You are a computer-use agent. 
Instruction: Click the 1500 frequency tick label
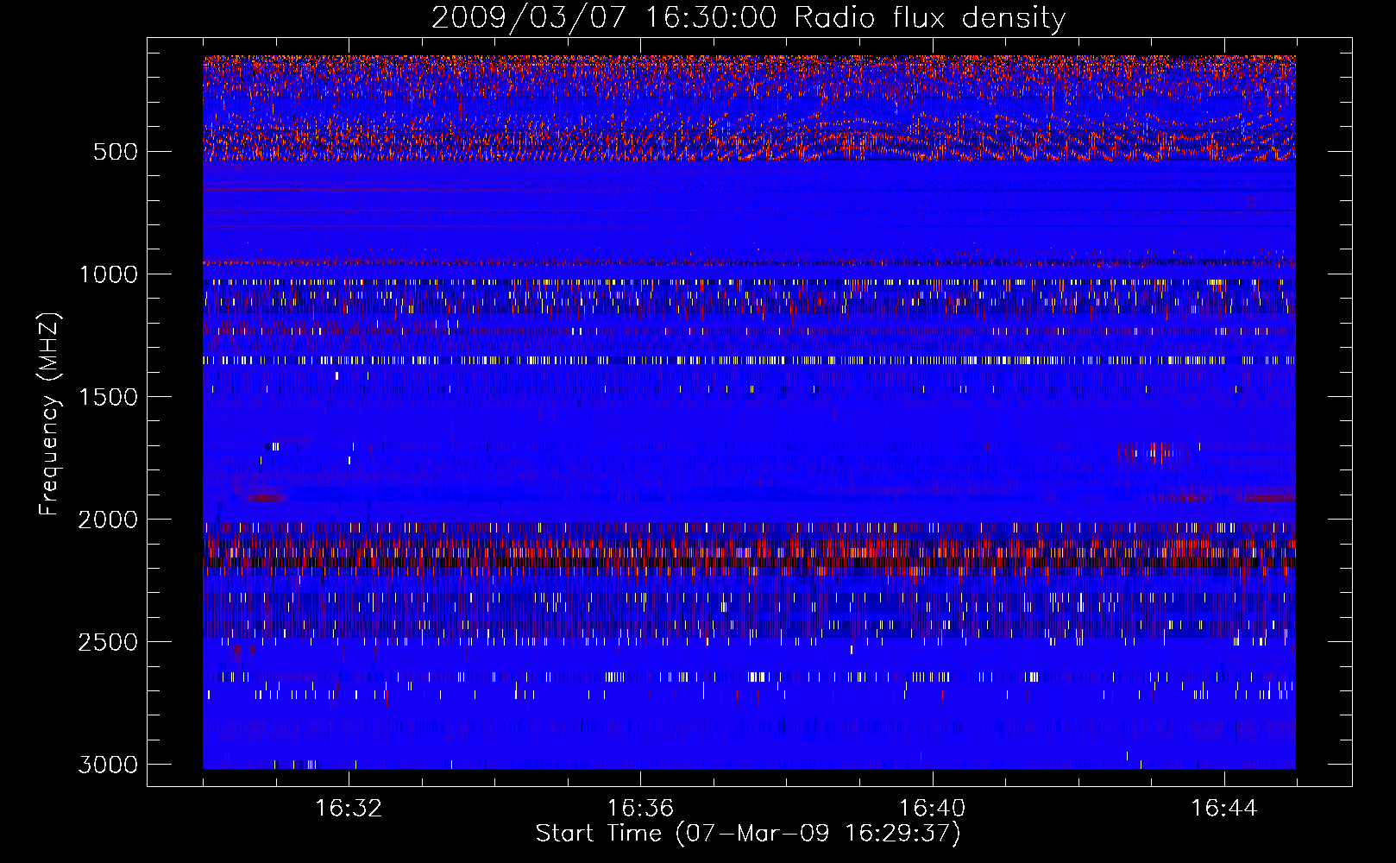[108, 397]
